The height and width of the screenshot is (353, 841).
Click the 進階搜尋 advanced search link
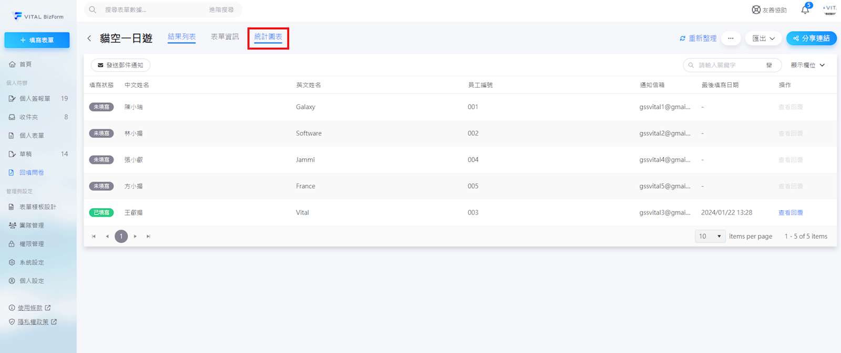221,9
